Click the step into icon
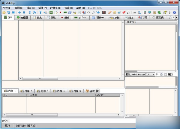 coord(30,13)
